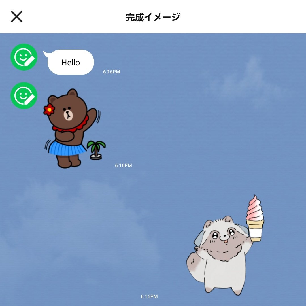Image resolution: width=306 pixels, height=306 pixels.
Task: Tap 6:16PM timestamp beside bear sticker
Action: pyautogui.click(x=123, y=165)
